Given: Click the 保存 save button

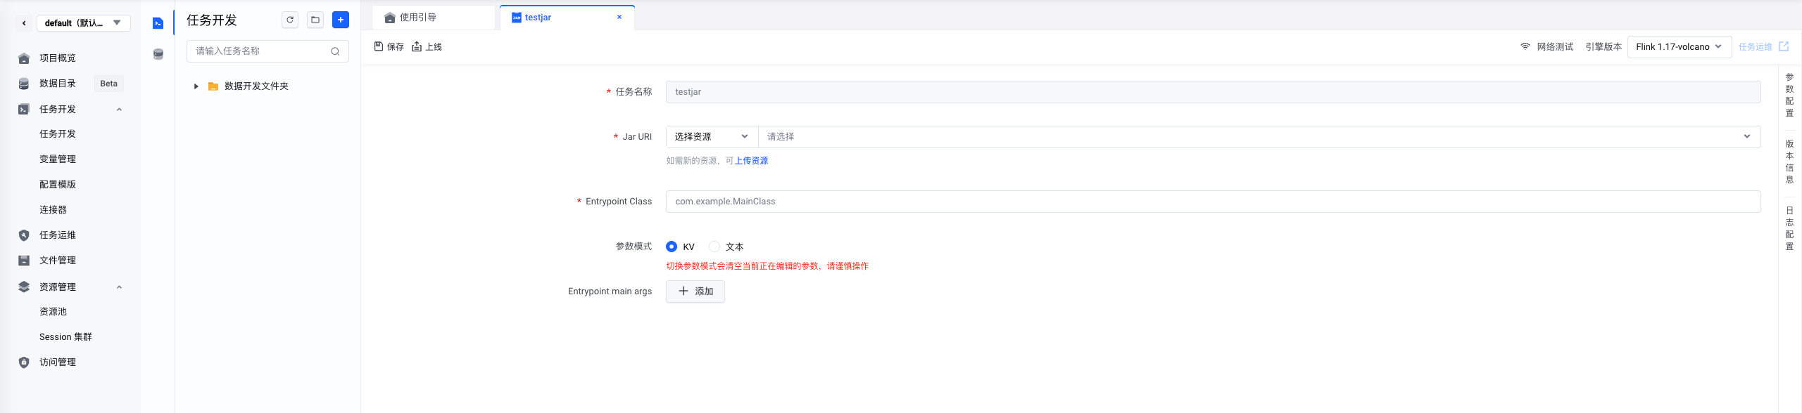Looking at the screenshot, I should coord(389,47).
